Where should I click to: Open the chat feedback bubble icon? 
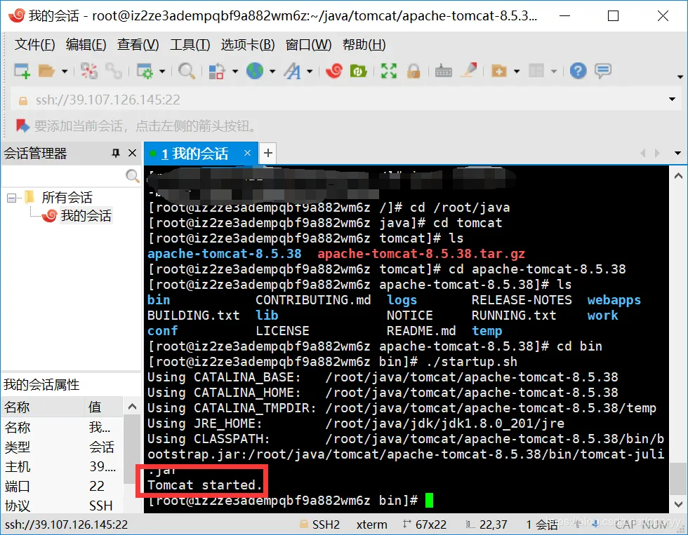coord(603,71)
